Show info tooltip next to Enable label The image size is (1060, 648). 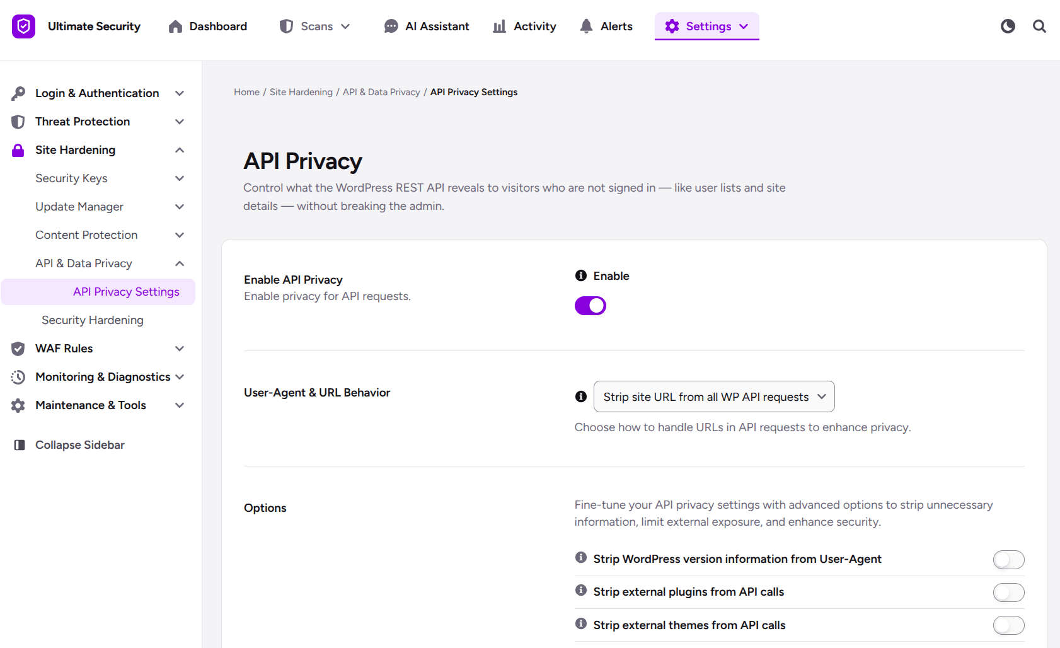tap(581, 275)
